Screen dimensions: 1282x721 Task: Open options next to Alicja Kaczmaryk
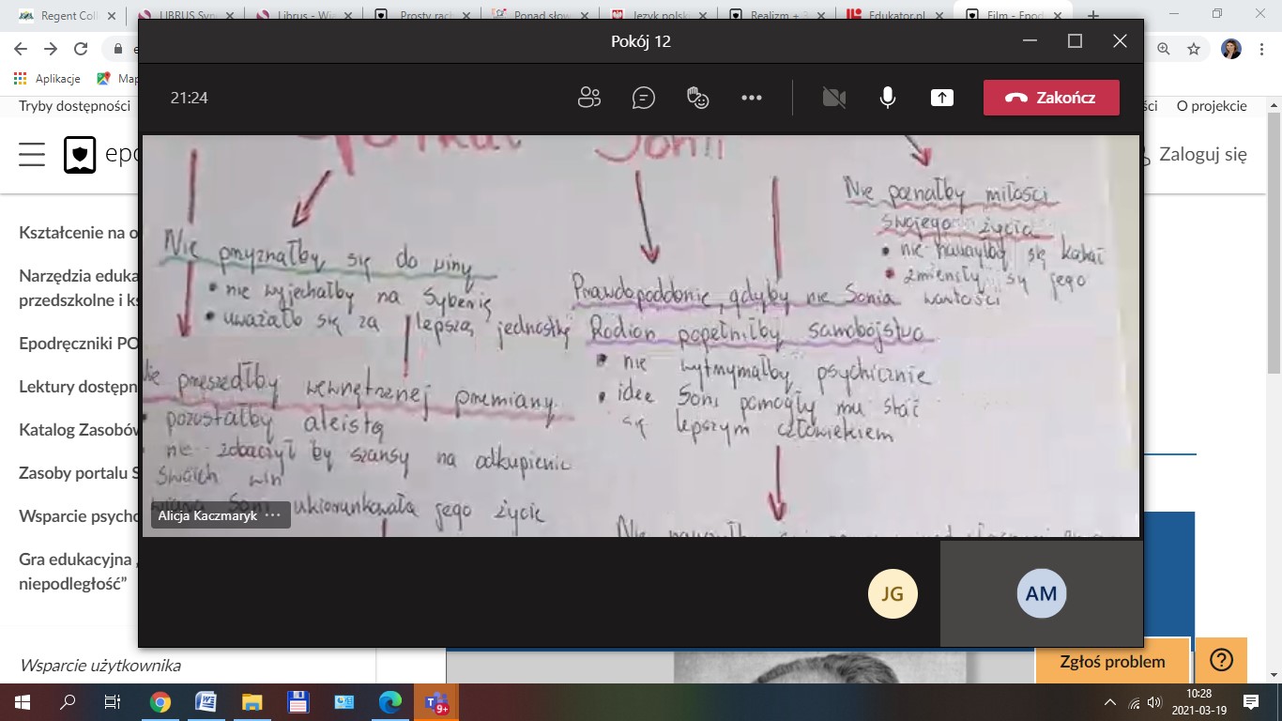point(272,515)
